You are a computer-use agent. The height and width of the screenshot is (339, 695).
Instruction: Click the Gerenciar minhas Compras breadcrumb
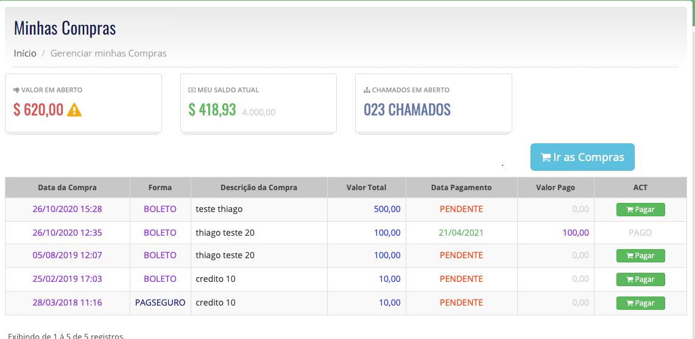click(108, 53)
